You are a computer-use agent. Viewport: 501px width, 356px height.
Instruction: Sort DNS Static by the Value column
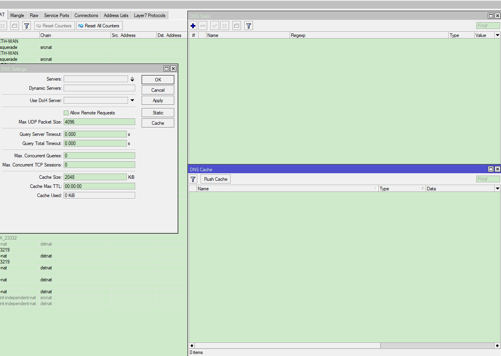click(484, 35)
